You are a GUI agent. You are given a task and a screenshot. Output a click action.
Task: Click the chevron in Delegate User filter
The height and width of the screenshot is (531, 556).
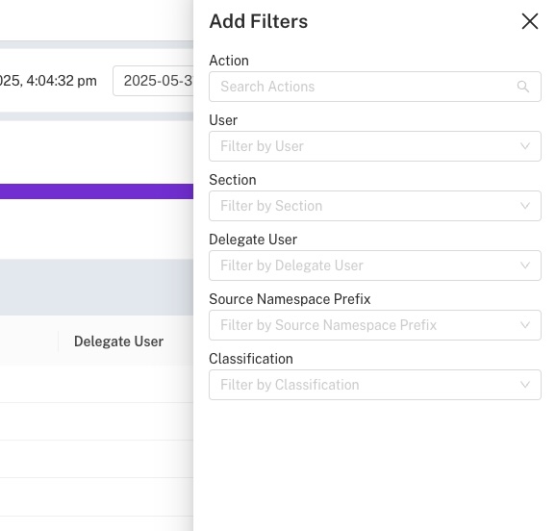(x=525, y=265)
